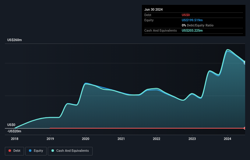The image size is (250, 160).
Task: Click the Equity value US$199.519m
Action: 192,20
